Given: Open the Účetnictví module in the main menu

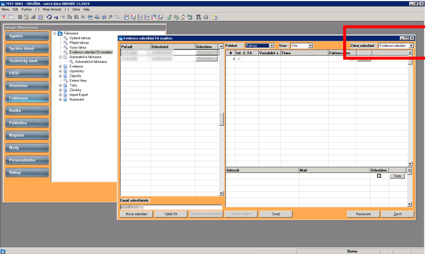Looking at the screenshot, I should pyautogui.click(x=27, y=85).
